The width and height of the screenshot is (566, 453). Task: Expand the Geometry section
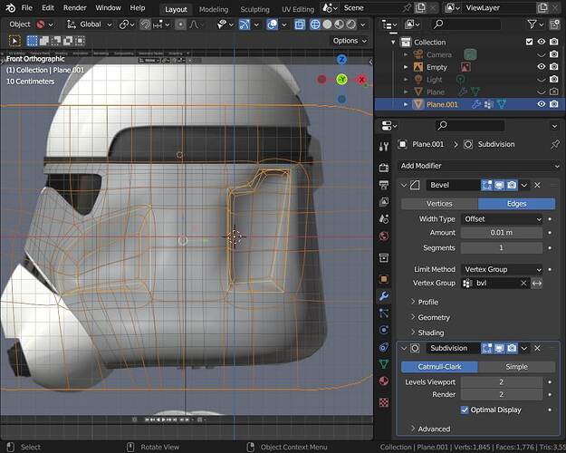[430, 317]
